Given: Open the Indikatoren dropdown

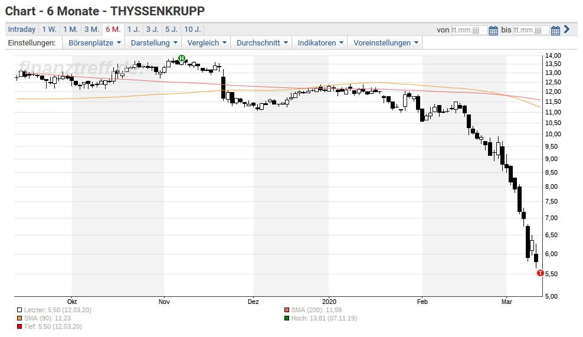Looking at the screenshot, I should coord(320,42).
